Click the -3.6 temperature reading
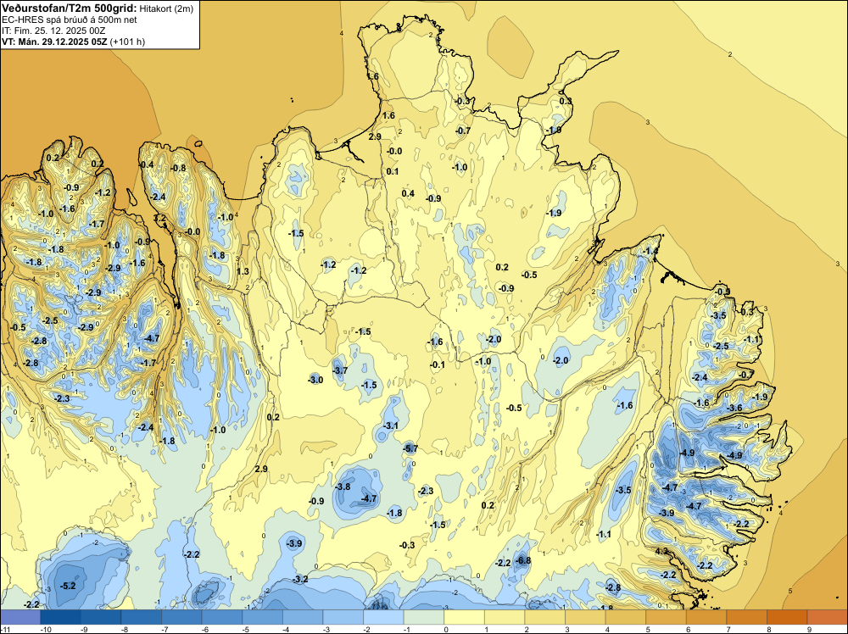This screenshot has height=634, width=848. click(x=734, y=408)
